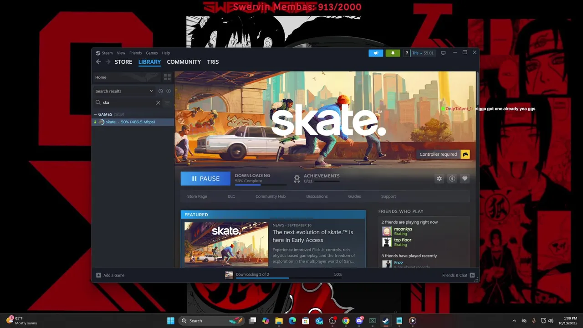The height and width of the screenshot is (328, 583).
Task: Open the Community Hub link
Action: point(271,196)
